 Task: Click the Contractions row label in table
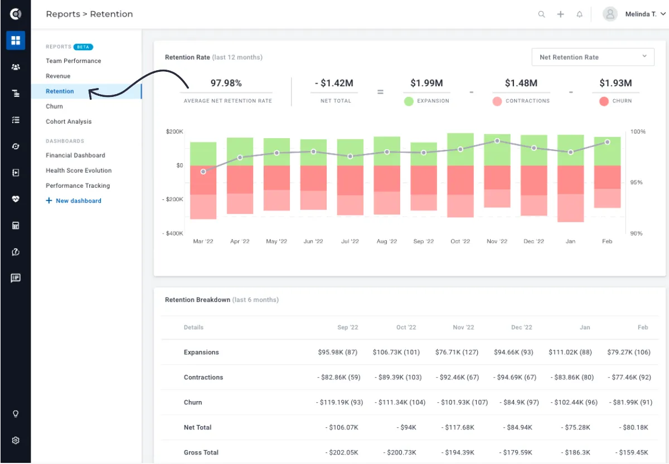click(203, 377)
